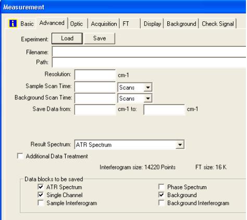Click the Load experiment button
This screenshot has width=247, height=220.
[67, 38]
